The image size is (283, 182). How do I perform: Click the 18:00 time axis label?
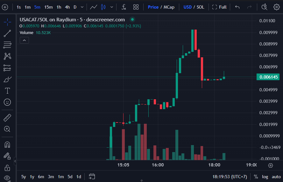214,165
